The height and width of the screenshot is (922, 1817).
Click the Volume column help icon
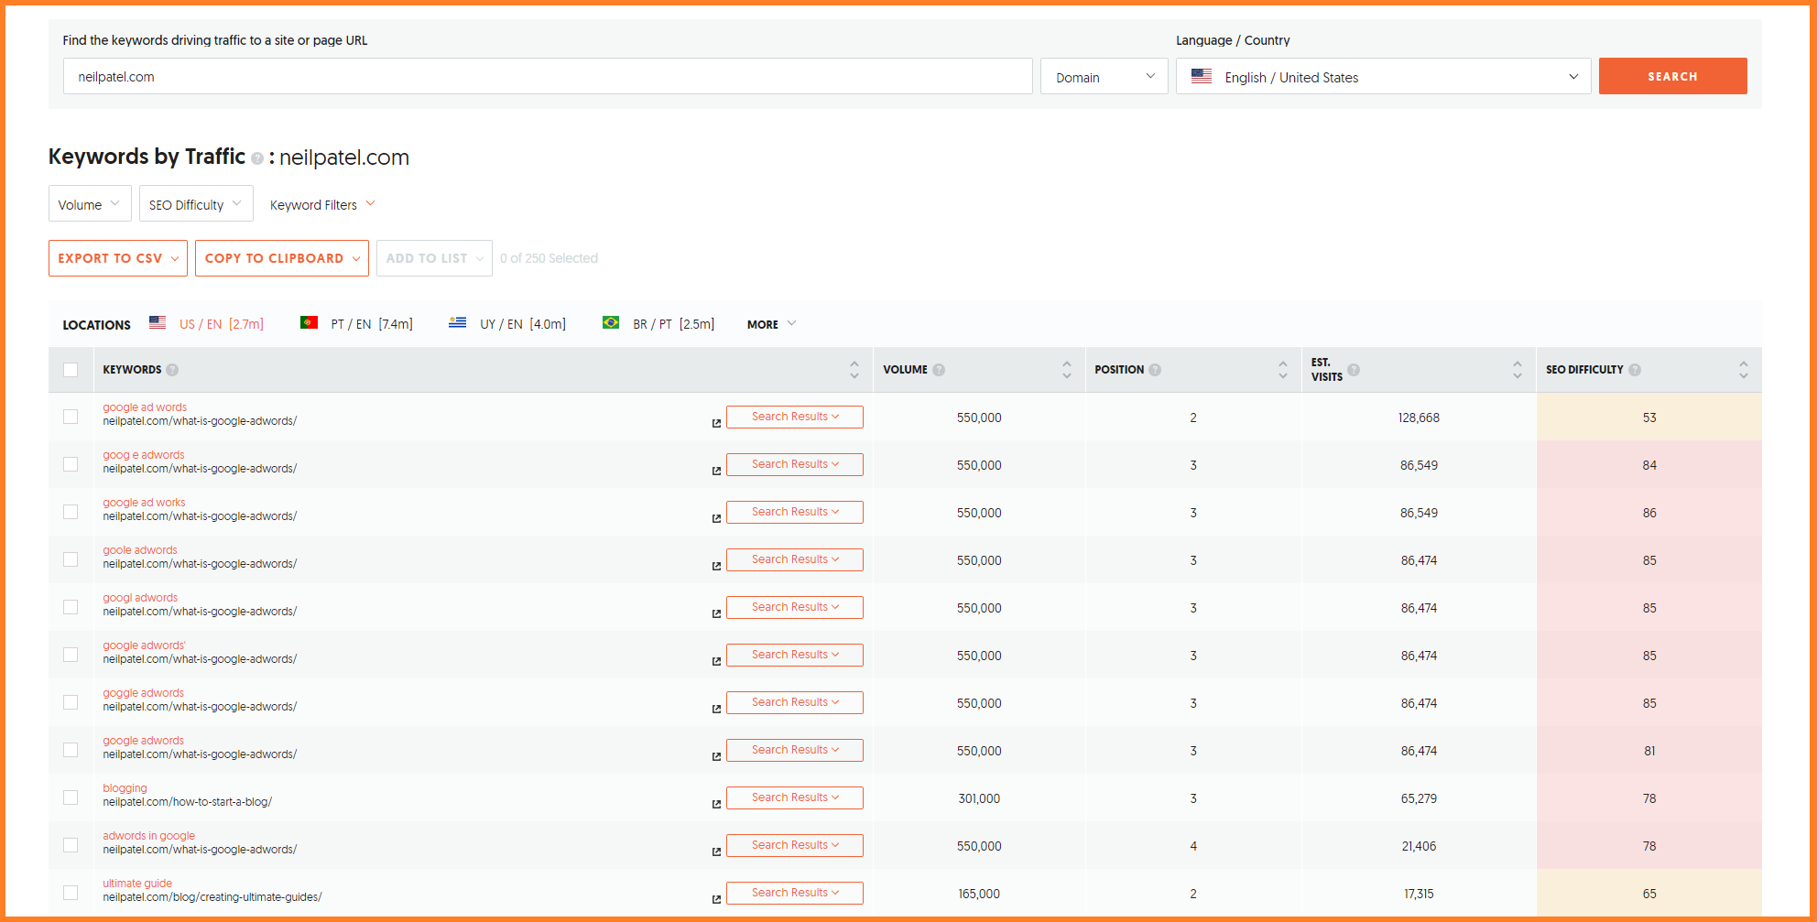(939, 370)
